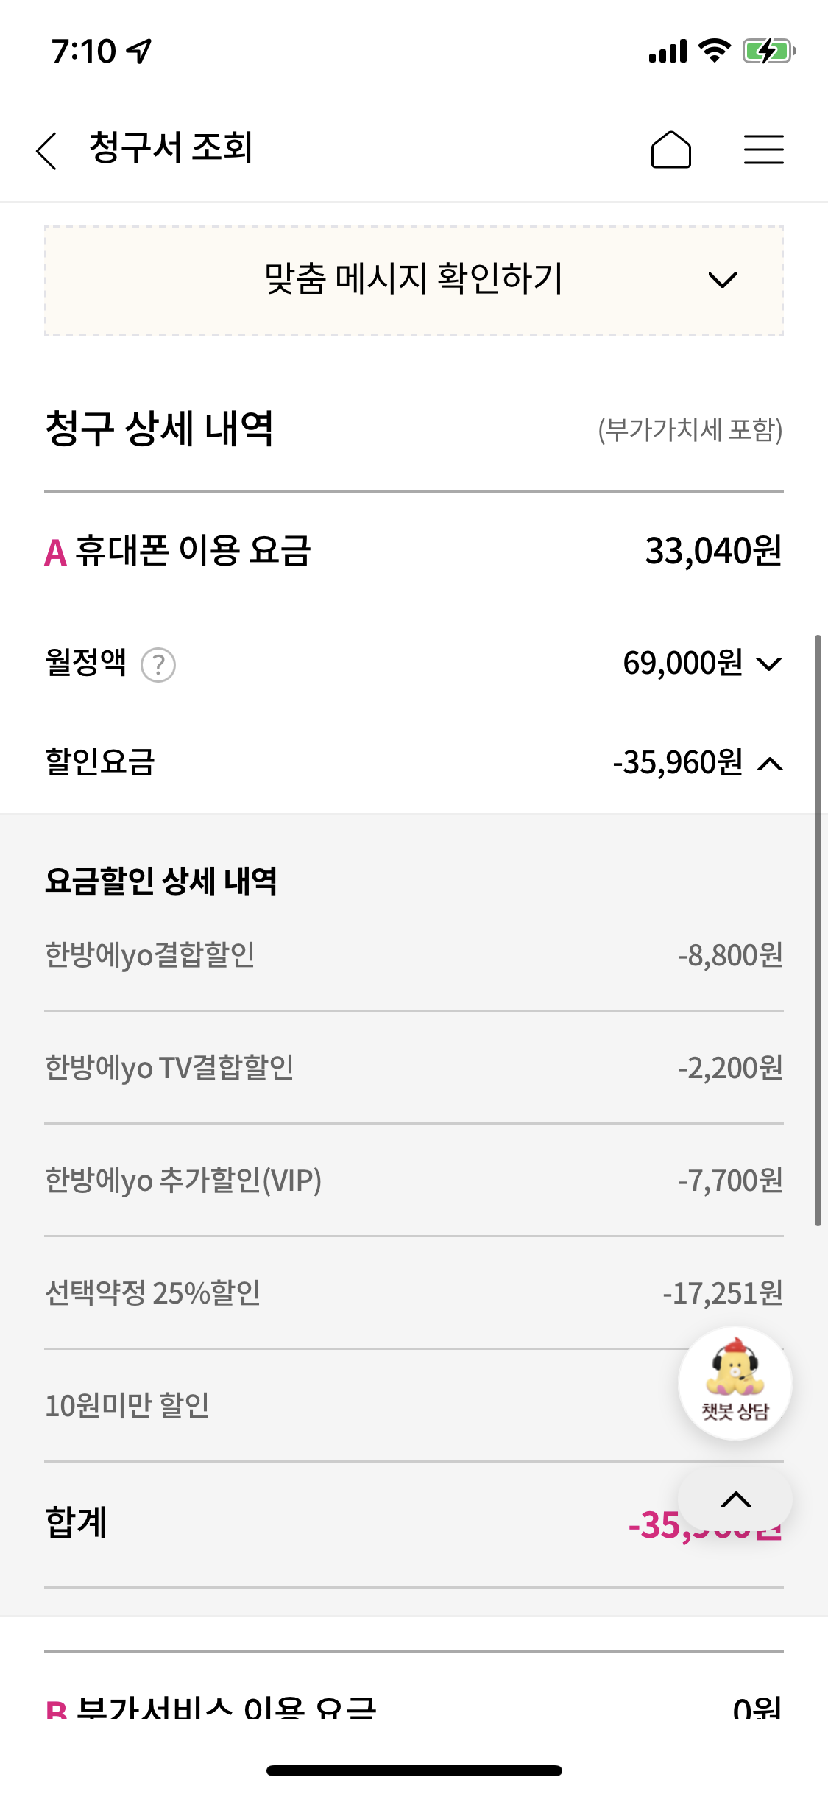This screenshot has height=1794, width=828.
Task: Tap the scroll-to-top arrow button
Action: pyautogui.click(x=735, y=1499)
